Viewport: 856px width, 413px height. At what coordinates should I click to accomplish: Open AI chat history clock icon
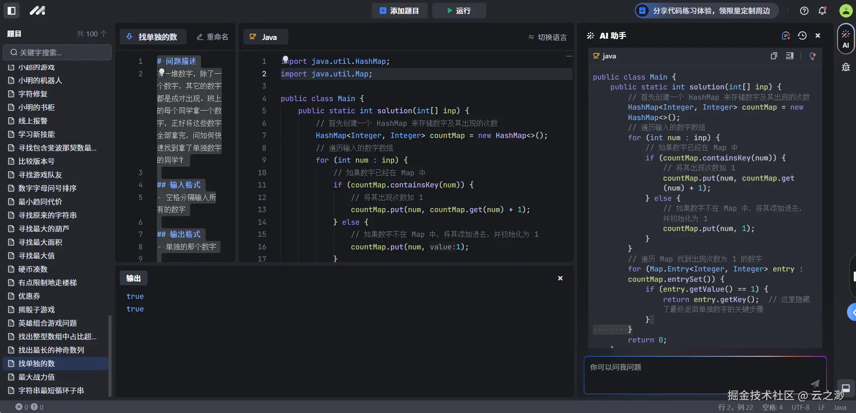click(802, 36)
